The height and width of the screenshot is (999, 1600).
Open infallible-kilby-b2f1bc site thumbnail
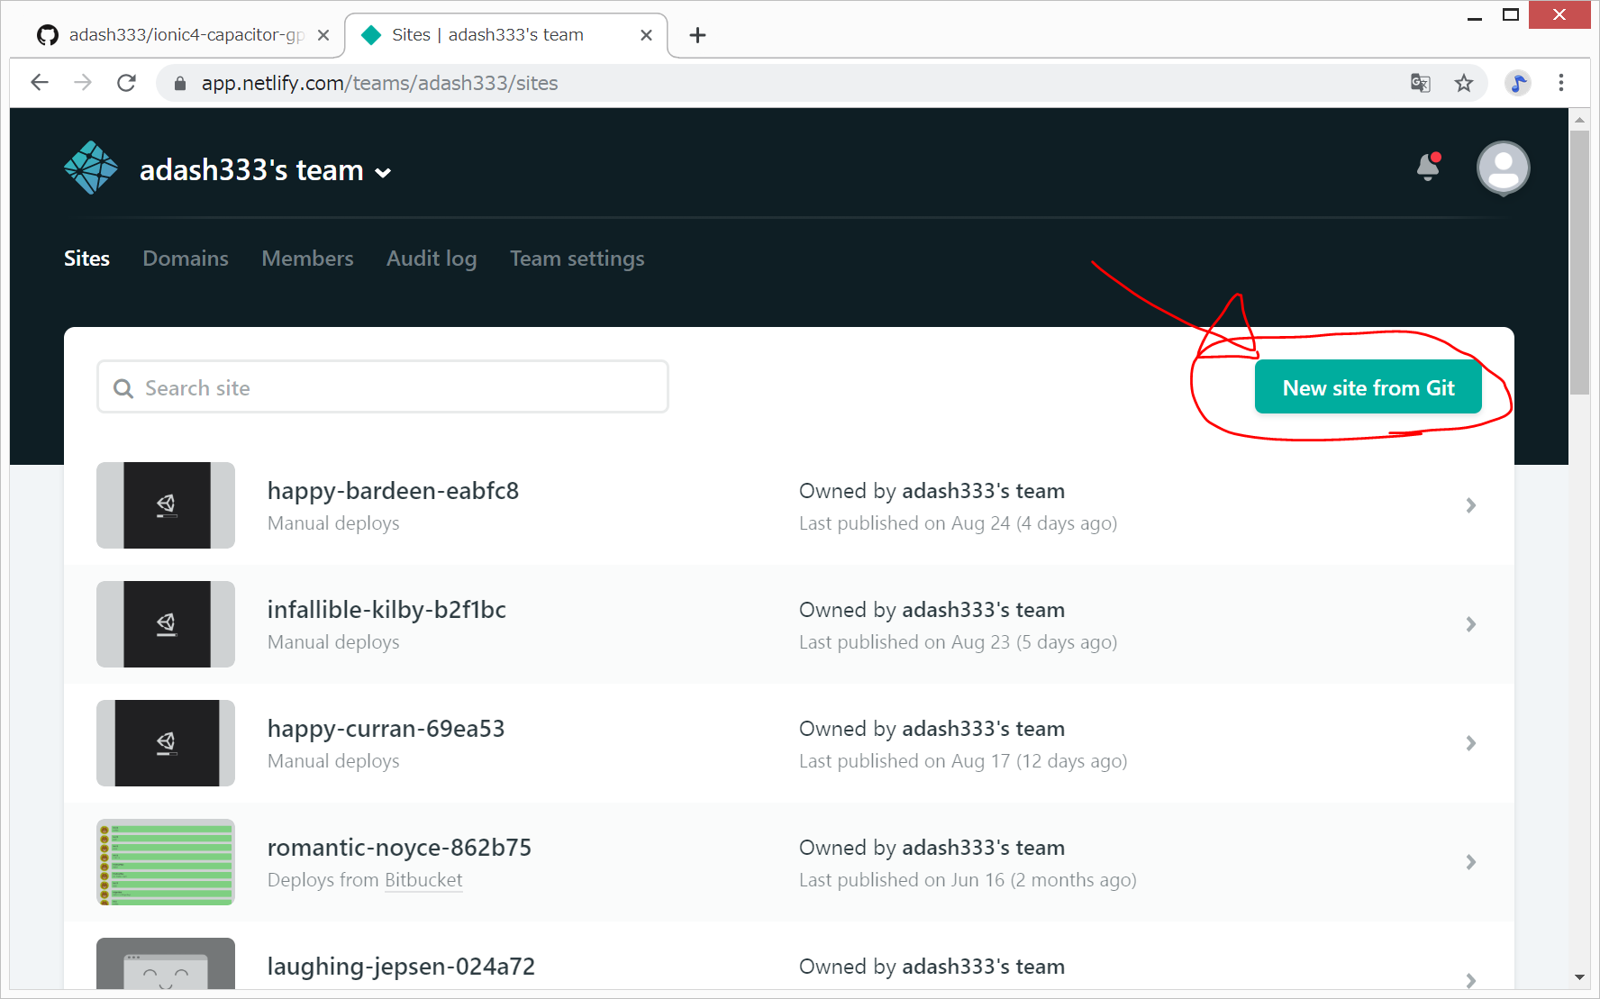(x=166, y=624)
